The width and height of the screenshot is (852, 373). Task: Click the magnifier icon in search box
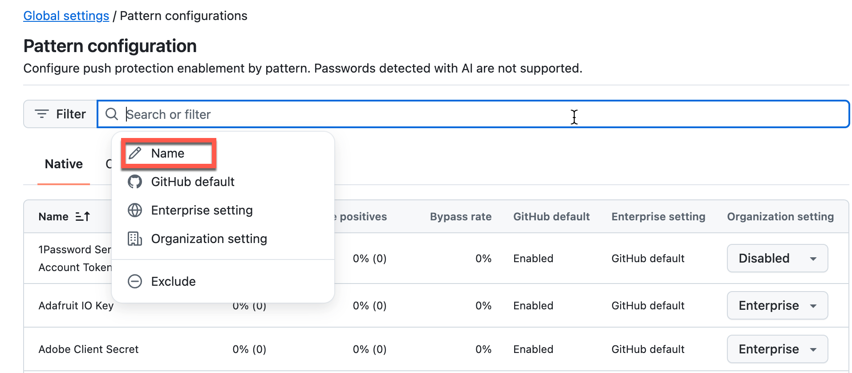pyautogui.click(x=112, y=114)
